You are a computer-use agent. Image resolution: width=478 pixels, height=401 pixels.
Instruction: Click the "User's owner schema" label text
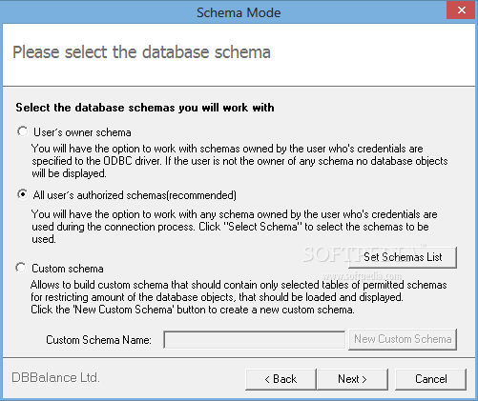tap(82, 132)
